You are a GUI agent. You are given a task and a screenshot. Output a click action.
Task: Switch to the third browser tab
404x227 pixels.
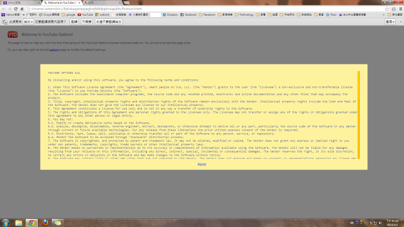point(102,3)
